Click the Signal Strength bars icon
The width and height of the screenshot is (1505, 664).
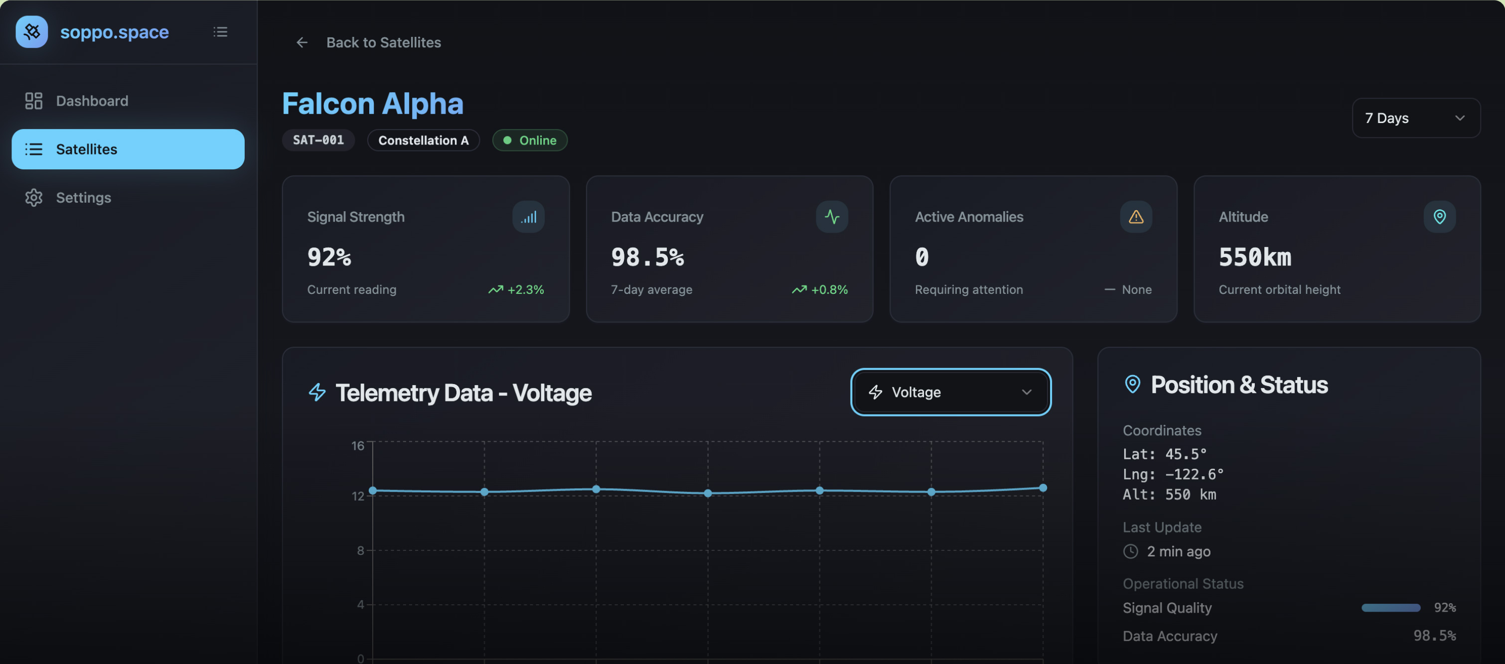[528, 217]
